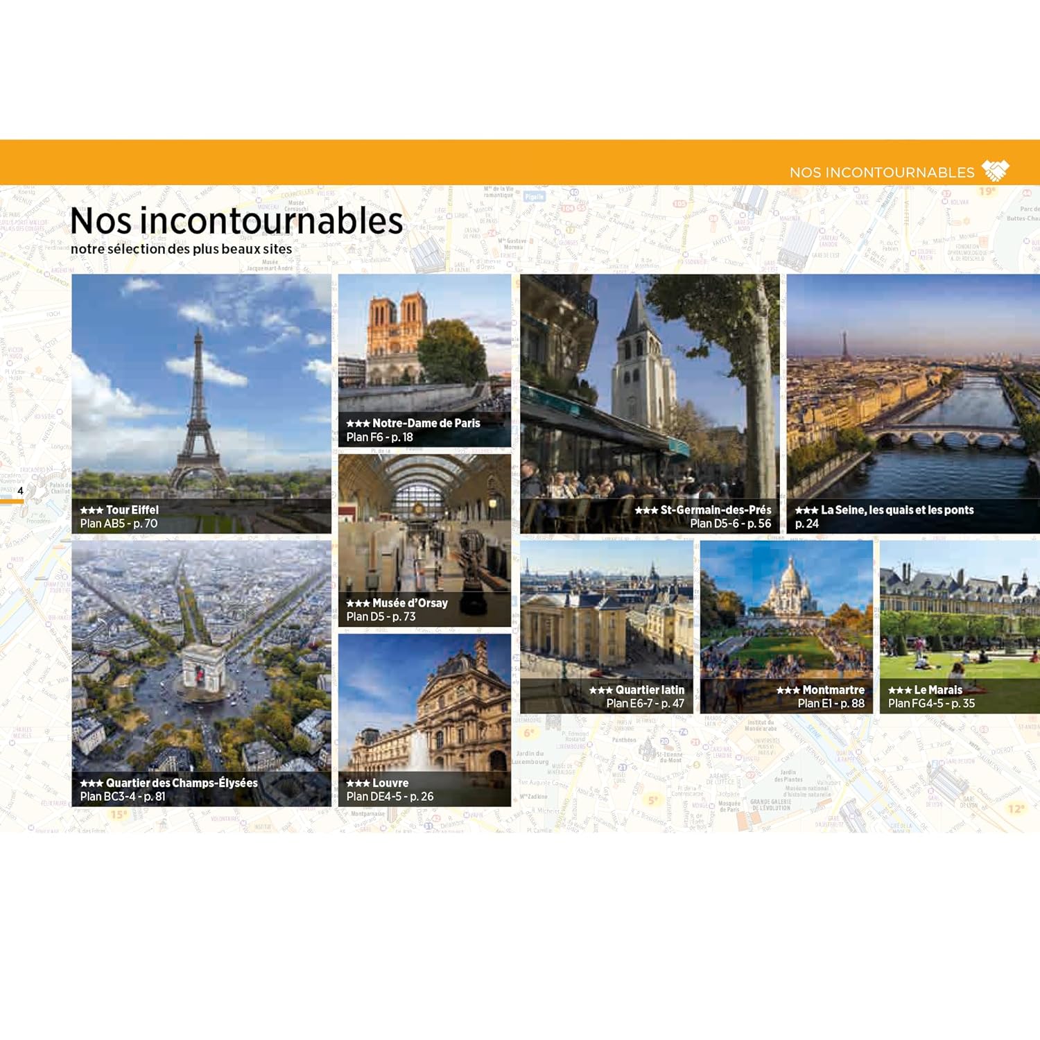Click the "Plan BC3-4 - p. 81" Champs-Élysées reference
Viewport: 1040px width, 1040px height.
(x=123, y=797)
